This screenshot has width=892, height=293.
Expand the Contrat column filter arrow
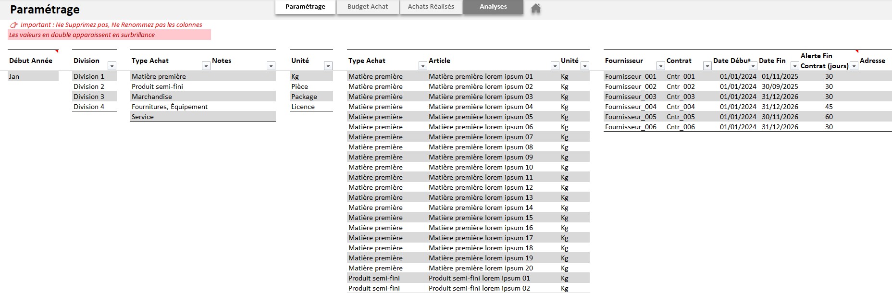click(x=707, y=66)
